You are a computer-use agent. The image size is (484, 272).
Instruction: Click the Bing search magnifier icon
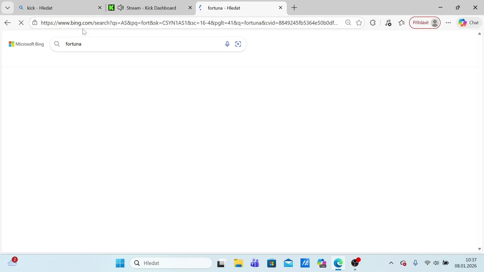[57, 44]
